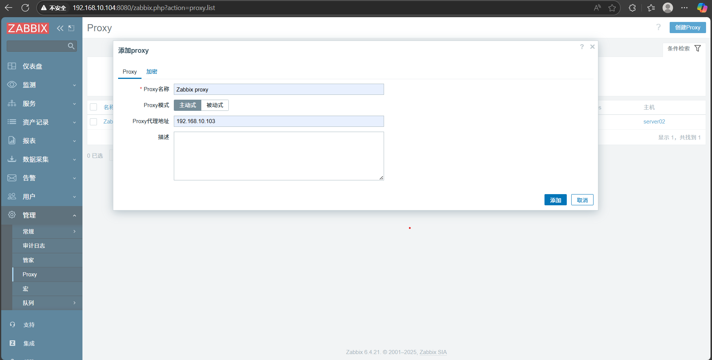Click the inventory list icon

[x=12, y=122]
